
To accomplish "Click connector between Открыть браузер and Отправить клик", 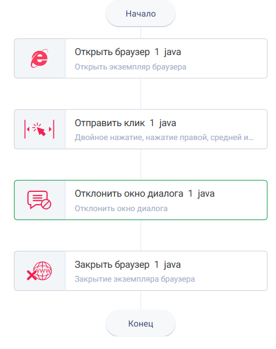I will (x=140, y=94).
